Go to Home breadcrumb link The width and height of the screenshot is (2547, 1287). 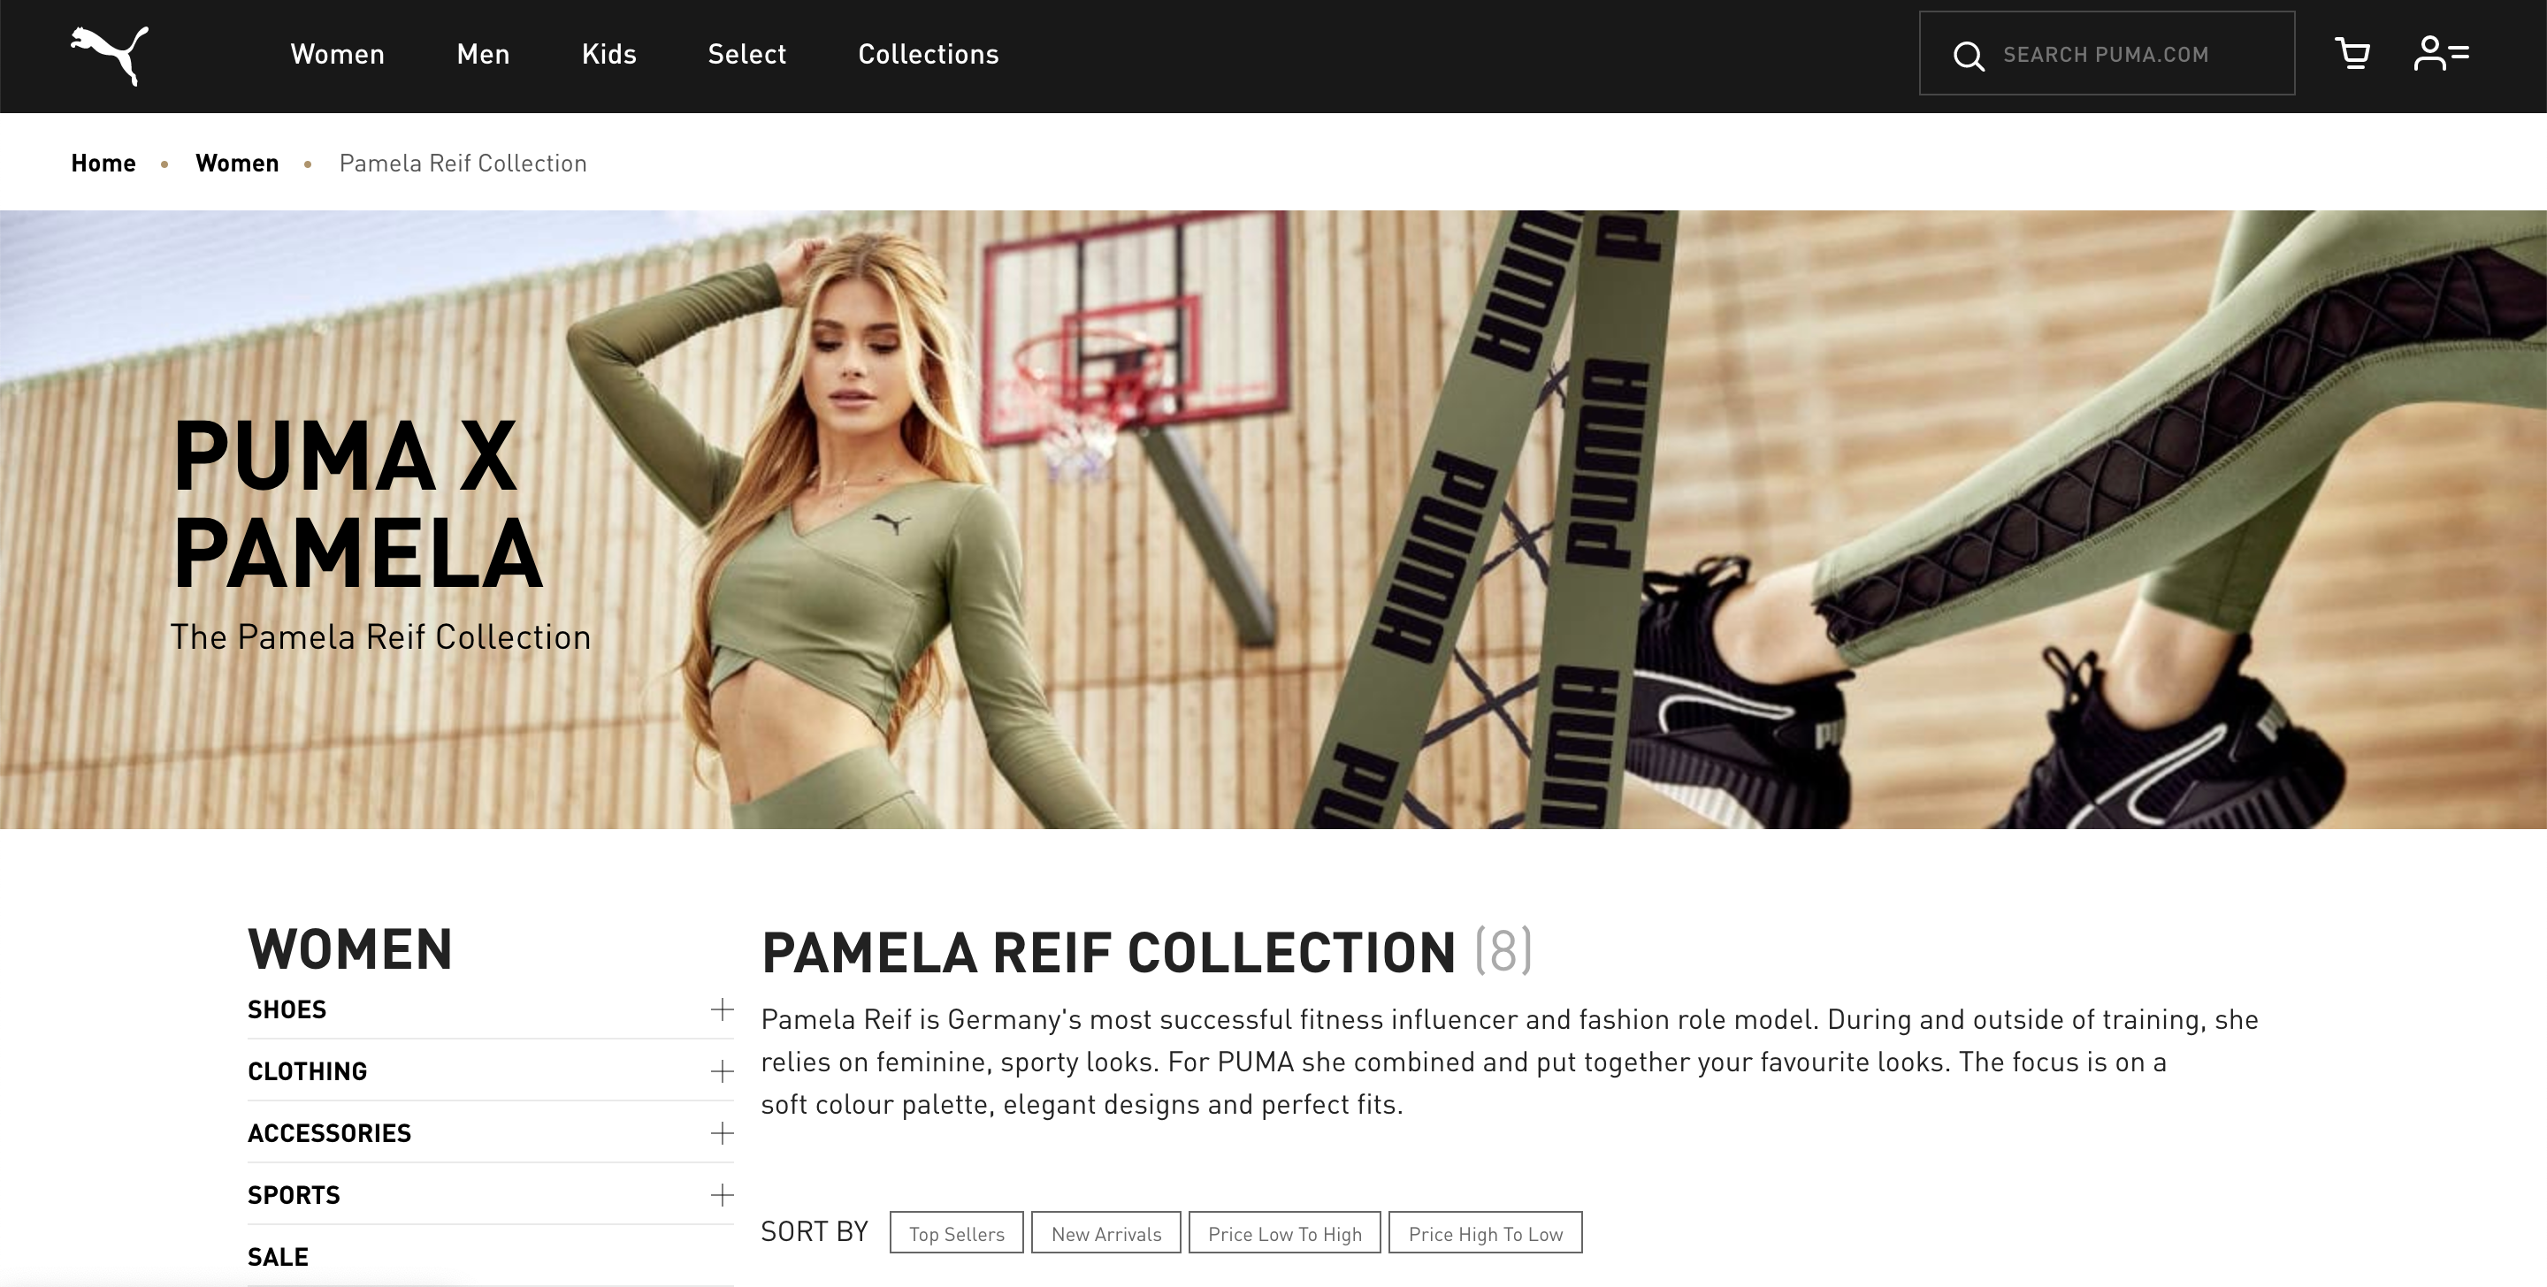click(x=103, y=164)
